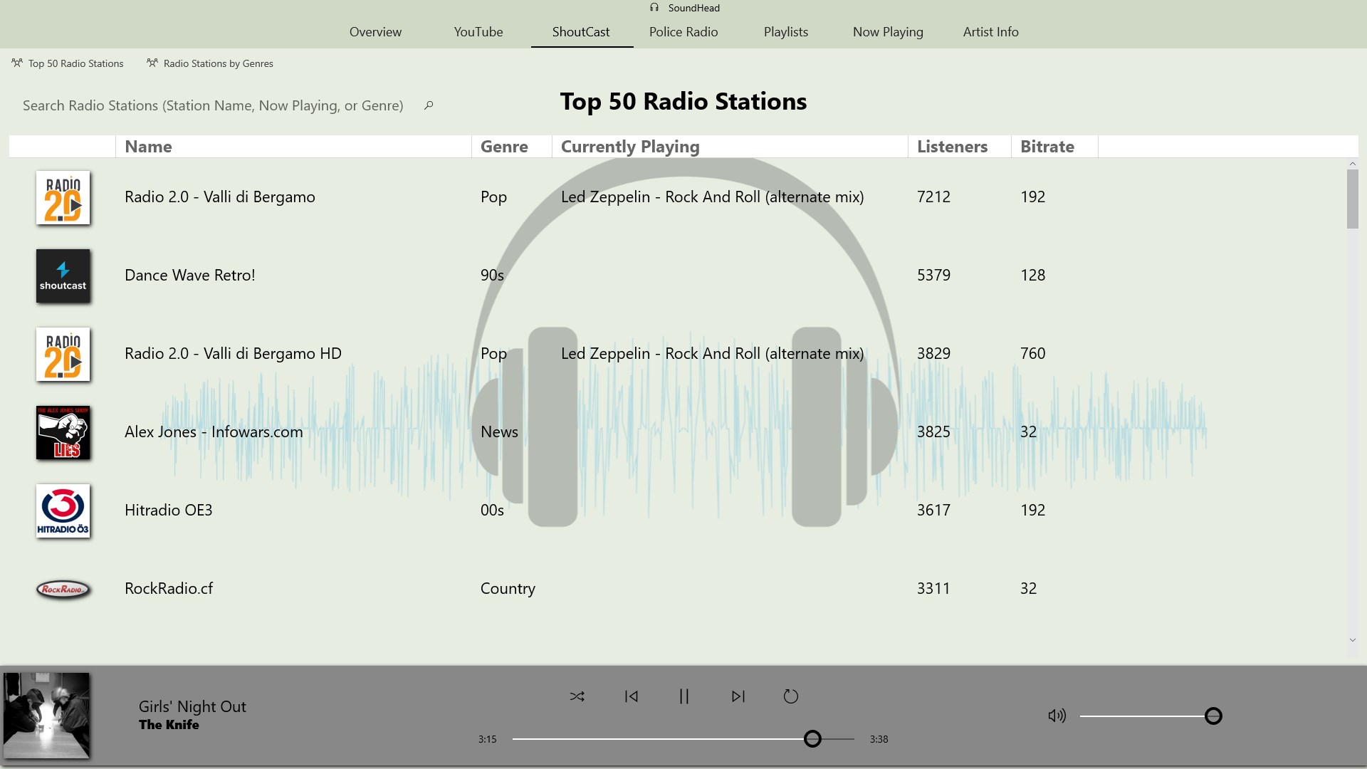
Task: Sort stations by Bitrate header
Action: pos(1047,147)
